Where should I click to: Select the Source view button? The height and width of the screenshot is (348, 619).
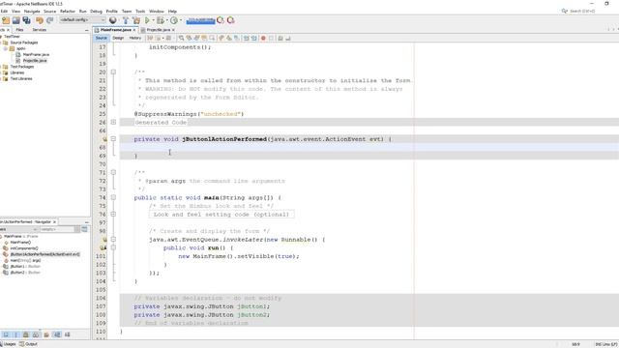pos(101,38)
